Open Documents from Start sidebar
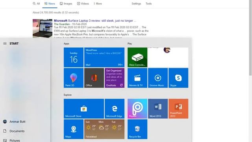 click(14, 131)
